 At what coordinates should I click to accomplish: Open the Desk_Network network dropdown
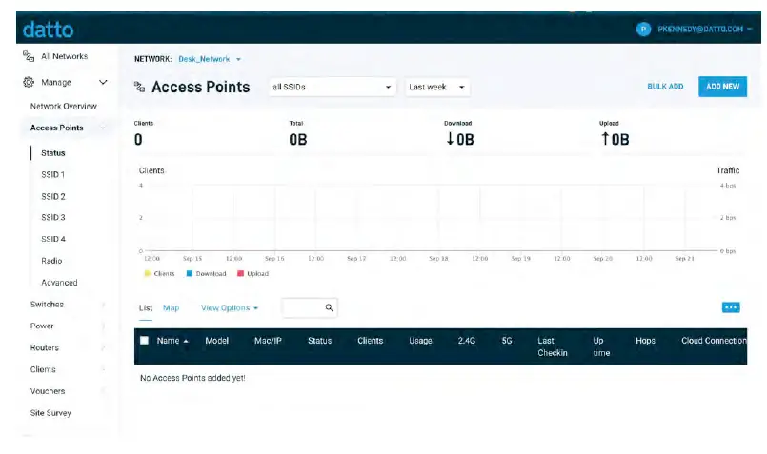click(x=210, y=59)
